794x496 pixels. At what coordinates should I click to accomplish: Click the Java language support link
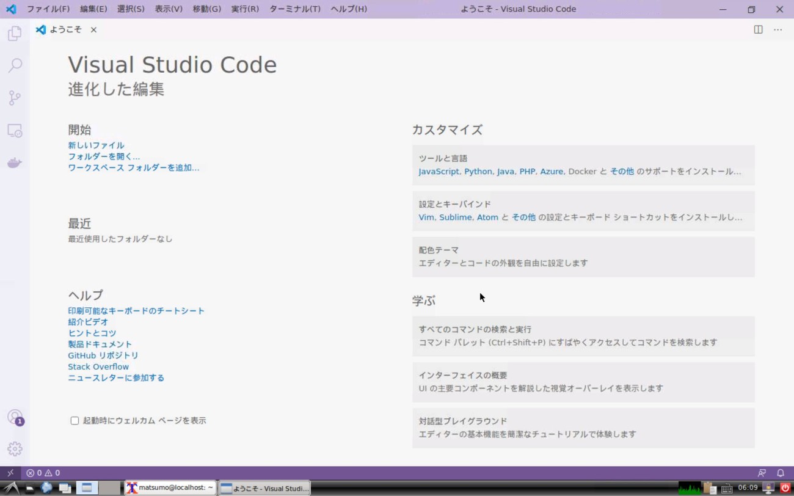(x=505, y=172)
